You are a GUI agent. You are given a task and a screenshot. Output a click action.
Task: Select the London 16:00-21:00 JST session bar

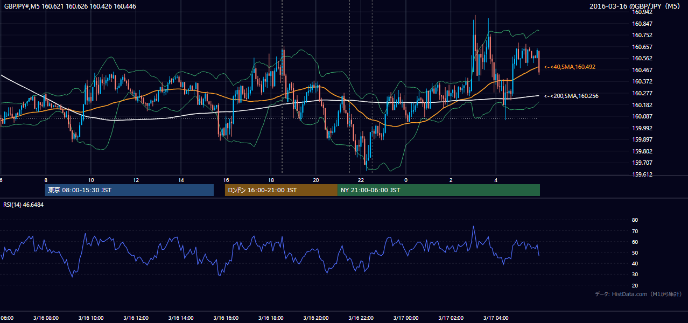pyautogui.click(x=281, y=190)
